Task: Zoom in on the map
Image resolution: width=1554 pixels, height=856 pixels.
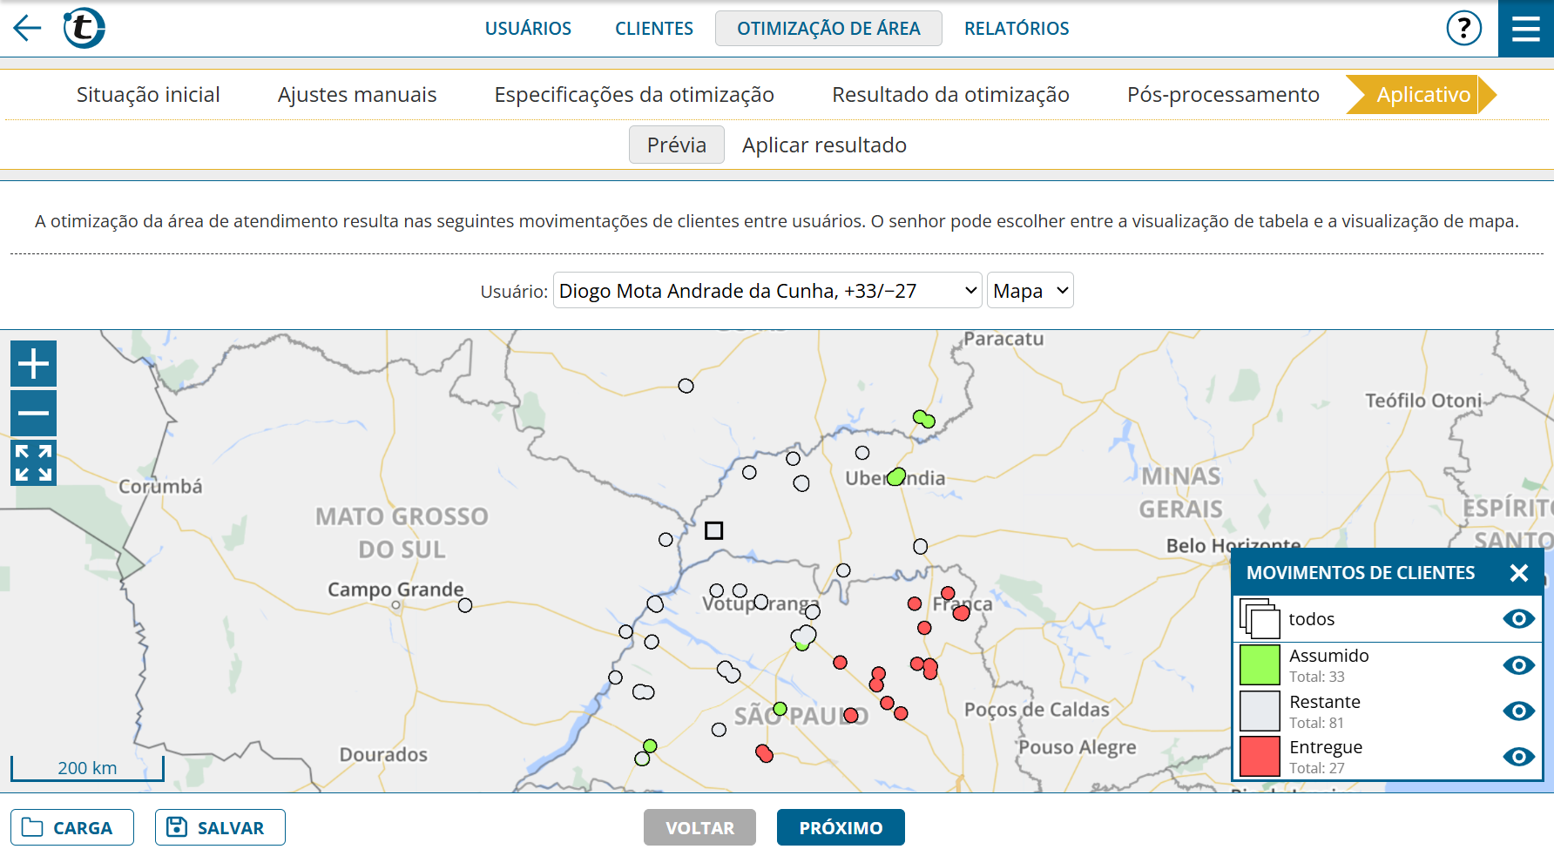Action: coord(33,363)
